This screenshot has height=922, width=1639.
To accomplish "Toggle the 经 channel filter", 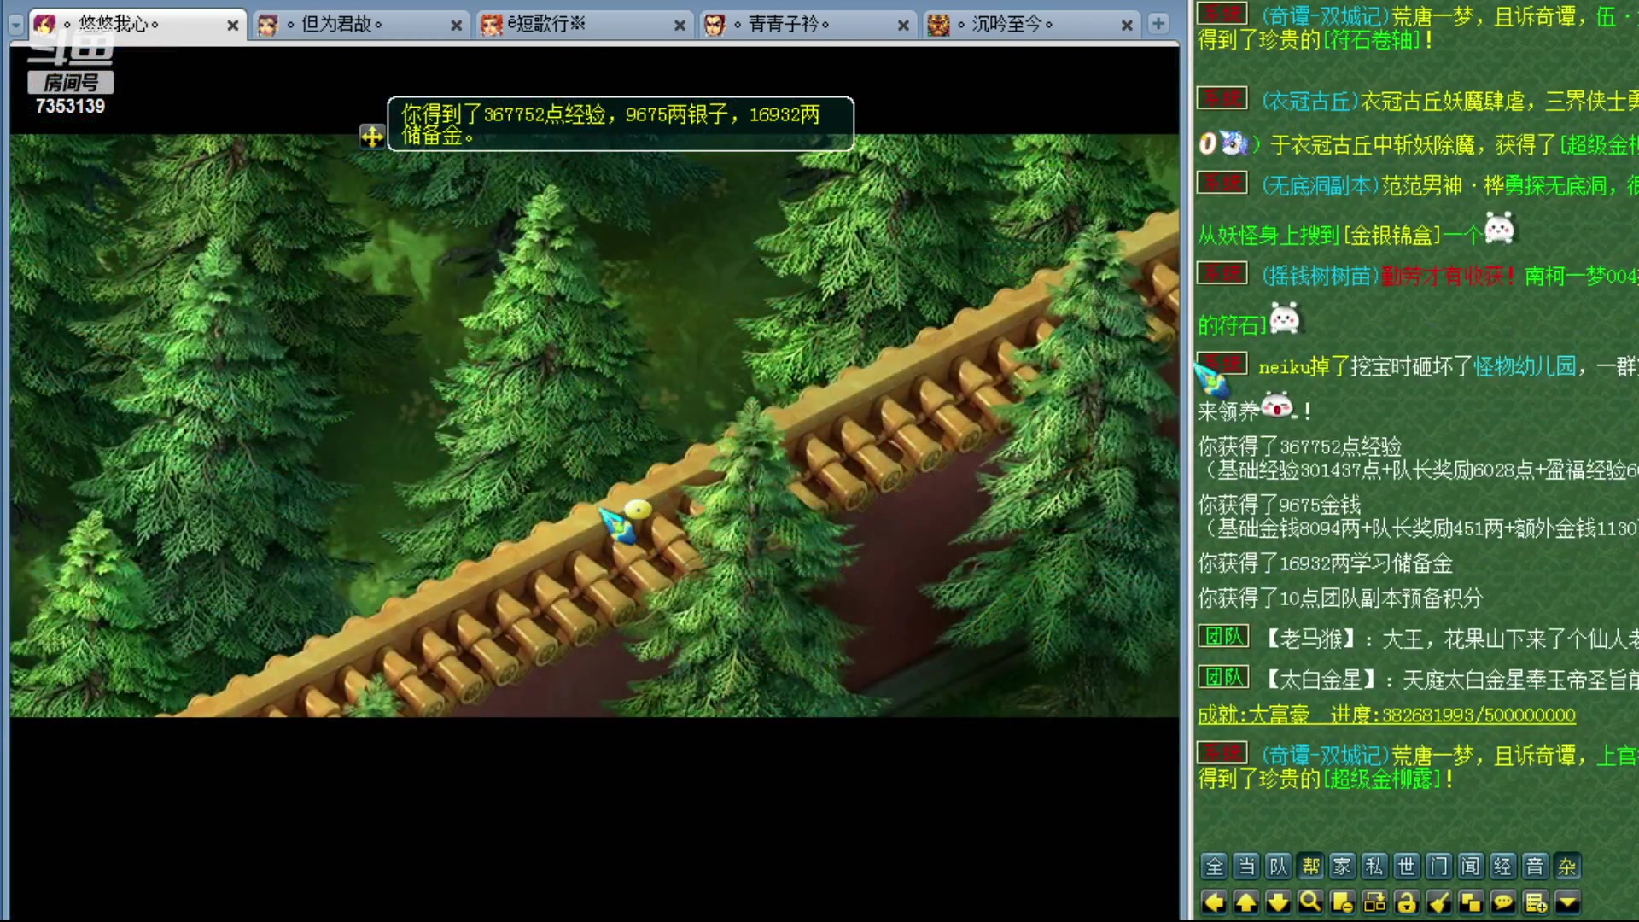I will [x=1503, y=867].
